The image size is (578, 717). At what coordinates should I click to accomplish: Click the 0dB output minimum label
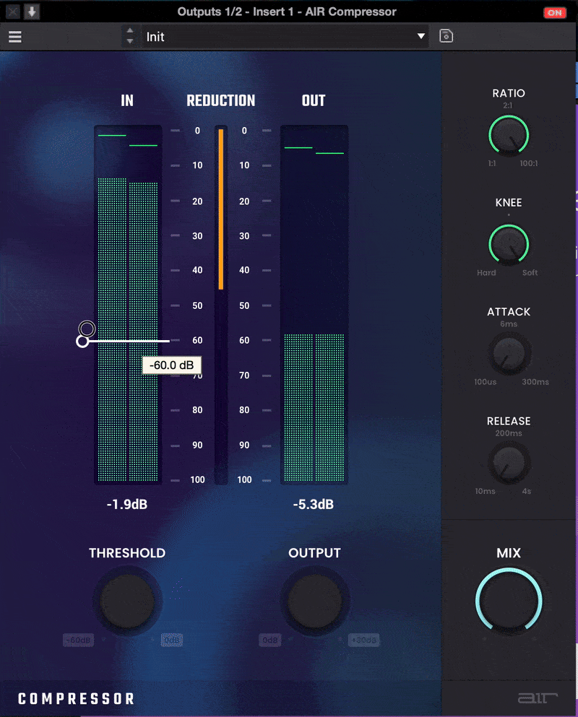(x=270, y=640)
